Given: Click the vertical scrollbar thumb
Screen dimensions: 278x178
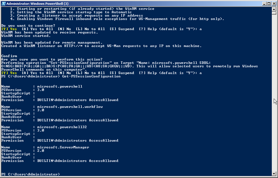Looking at the screenshot, I should (274, 13).
